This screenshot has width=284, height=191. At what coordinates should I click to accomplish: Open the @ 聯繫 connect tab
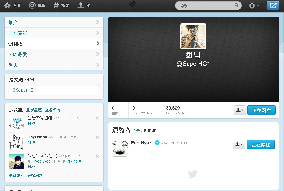pyautogui.click(x=37, y=5)
